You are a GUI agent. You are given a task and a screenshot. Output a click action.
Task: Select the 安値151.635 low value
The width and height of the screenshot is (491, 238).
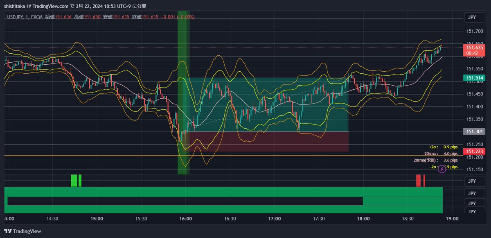[x=117, y=17]
